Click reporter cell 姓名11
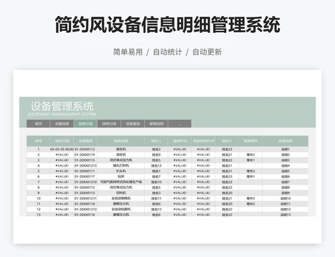The height and width of the screenshot is (257, 335). (x=156, y=199)
